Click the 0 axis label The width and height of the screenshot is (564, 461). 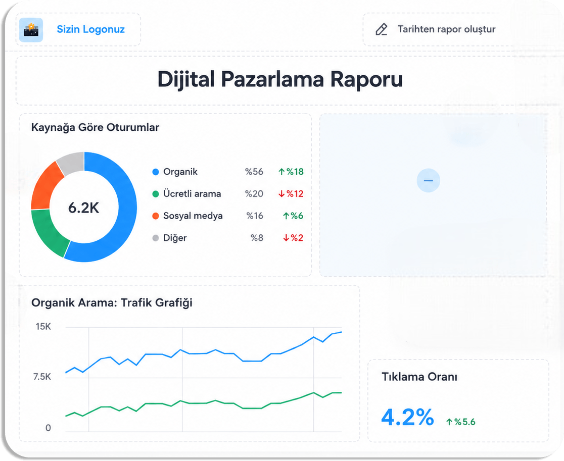click(x=48, y=428)
